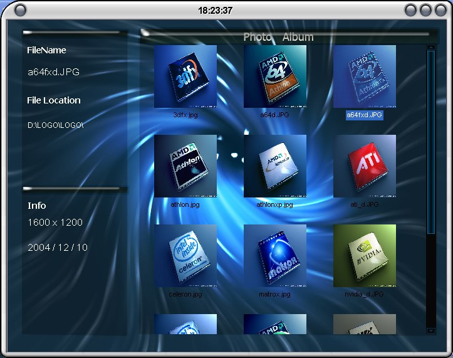Click the a64d.JPG file name label
Image resolution: width=453 pixels, height=358 pixels.
point(275,115)
